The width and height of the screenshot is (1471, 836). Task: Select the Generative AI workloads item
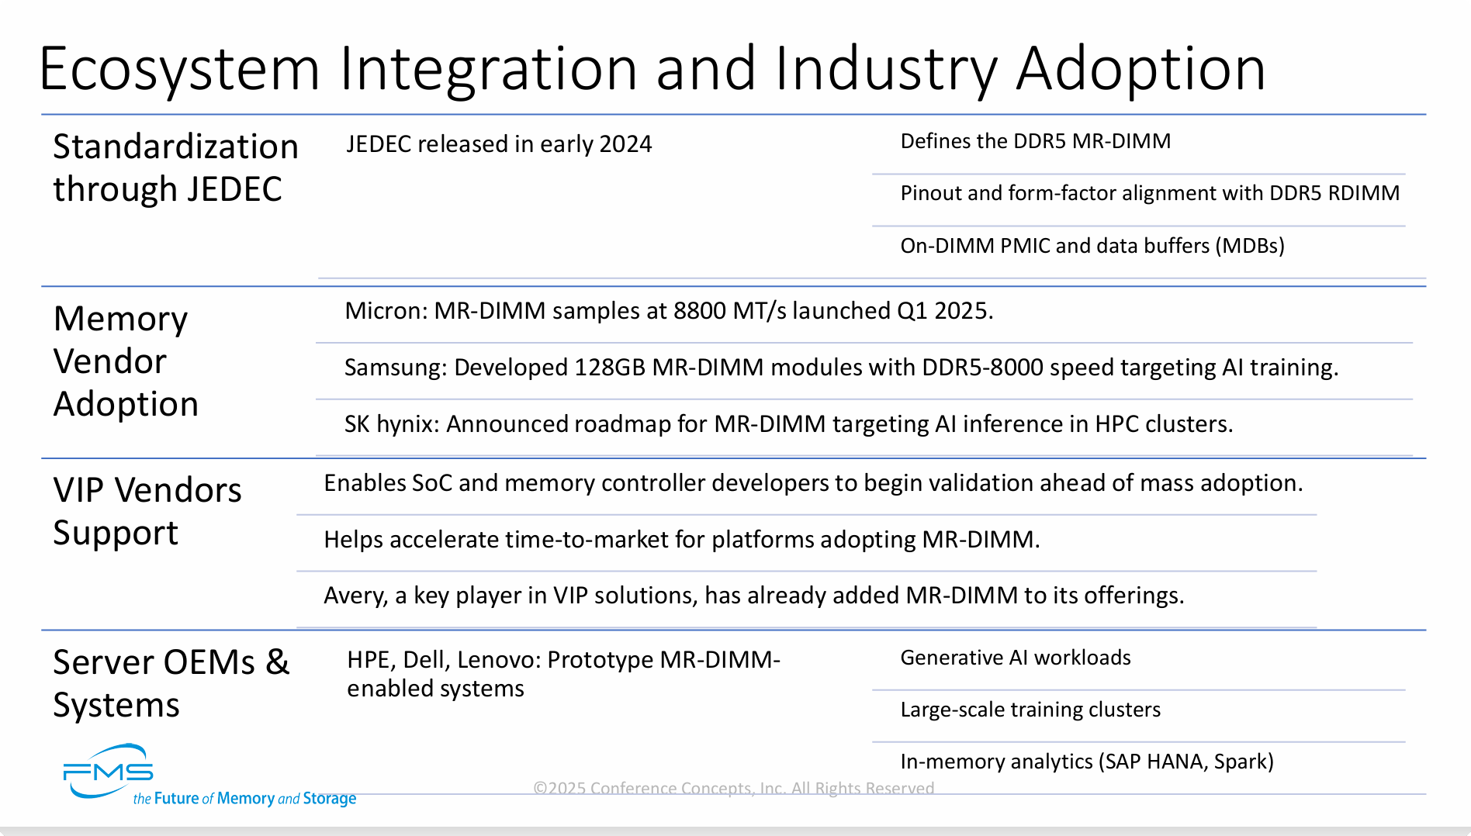(x=1015, y=658)
